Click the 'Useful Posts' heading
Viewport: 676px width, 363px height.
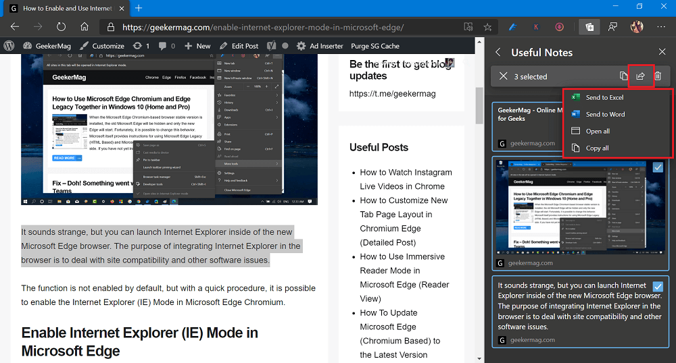coord(379,147)
